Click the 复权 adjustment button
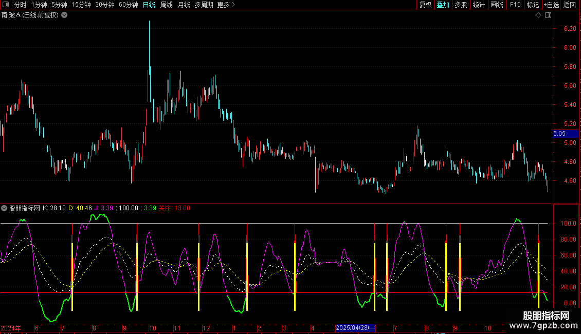This screenshot has height=334, width=581. [x=425, y=5]
